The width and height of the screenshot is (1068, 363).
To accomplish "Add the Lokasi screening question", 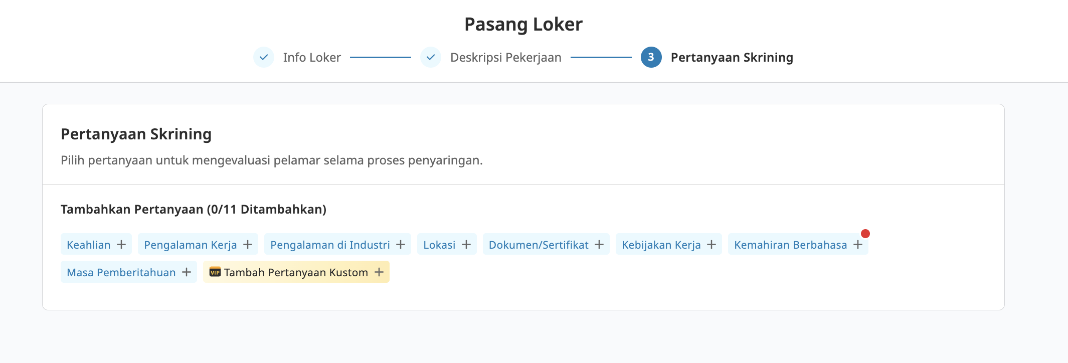I will tap(439, 245).
